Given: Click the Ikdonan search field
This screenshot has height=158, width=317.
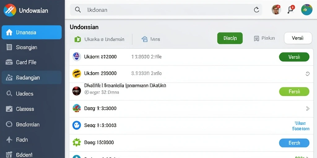Looking at the screenshot, I should [x=166, y=10].
